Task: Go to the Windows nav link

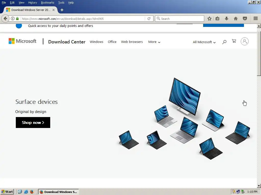Action: pyautogui.click(x=96, y=42)
